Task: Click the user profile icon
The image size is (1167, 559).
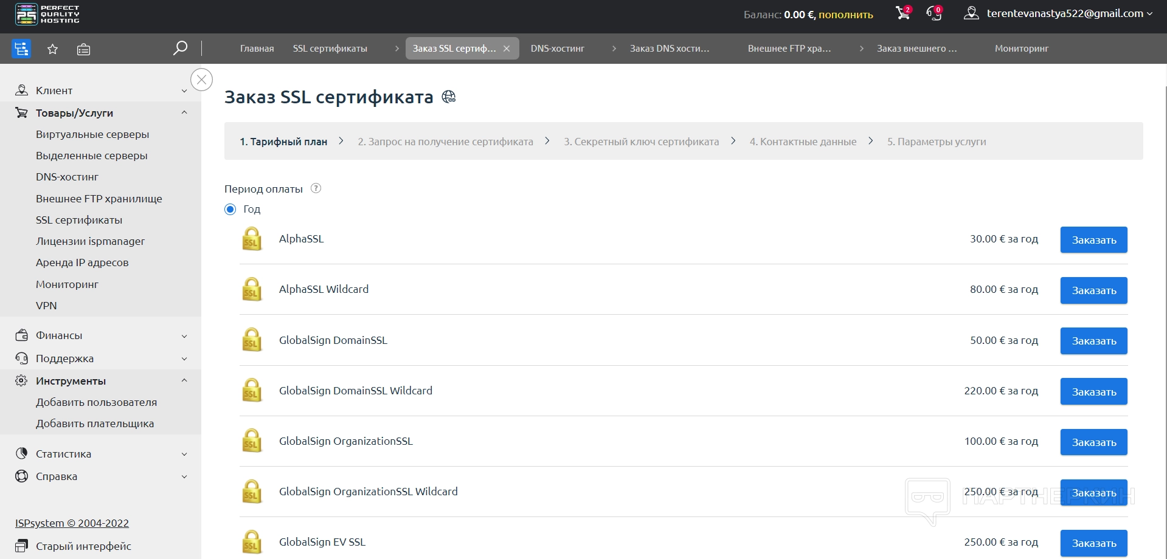Action: [x=971, y=13]
